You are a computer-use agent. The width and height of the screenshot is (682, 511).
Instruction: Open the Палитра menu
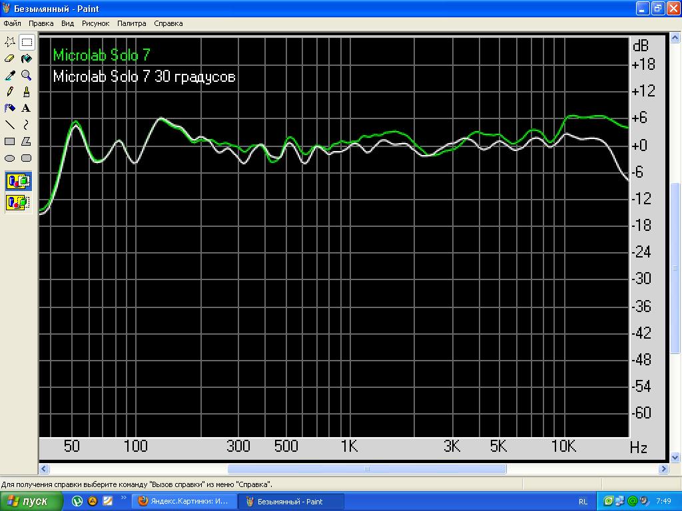(x=132, y=23)
